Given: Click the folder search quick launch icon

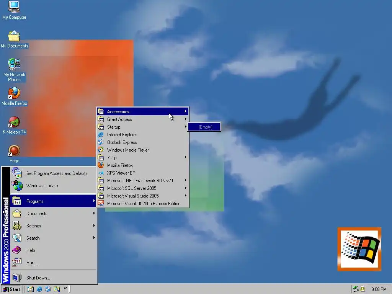Looking at the screenshot, I should tap(57, 289).
